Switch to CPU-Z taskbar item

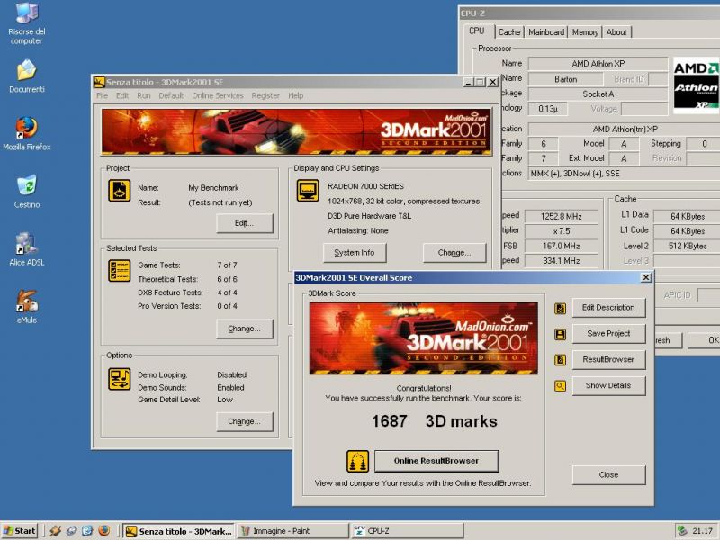(406, 531)
